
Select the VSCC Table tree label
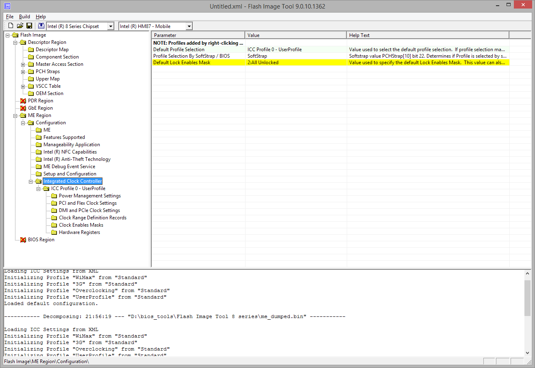(48, 86)
